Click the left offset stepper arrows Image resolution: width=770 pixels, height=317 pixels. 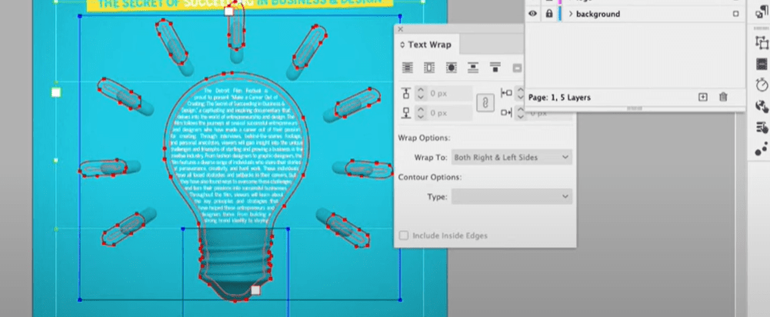[x=521, y=93]
